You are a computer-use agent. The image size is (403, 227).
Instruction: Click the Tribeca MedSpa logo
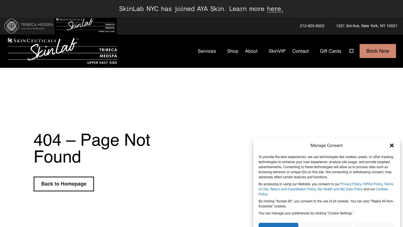click(x=28, y=26)
